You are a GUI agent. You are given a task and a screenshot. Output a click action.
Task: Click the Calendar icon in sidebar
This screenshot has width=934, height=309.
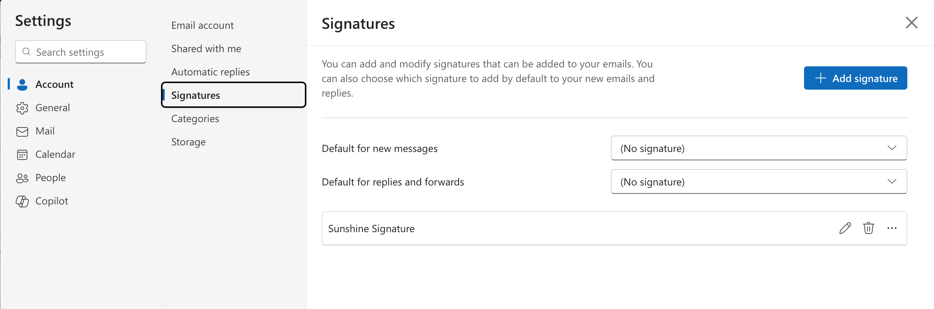(22, 154)
